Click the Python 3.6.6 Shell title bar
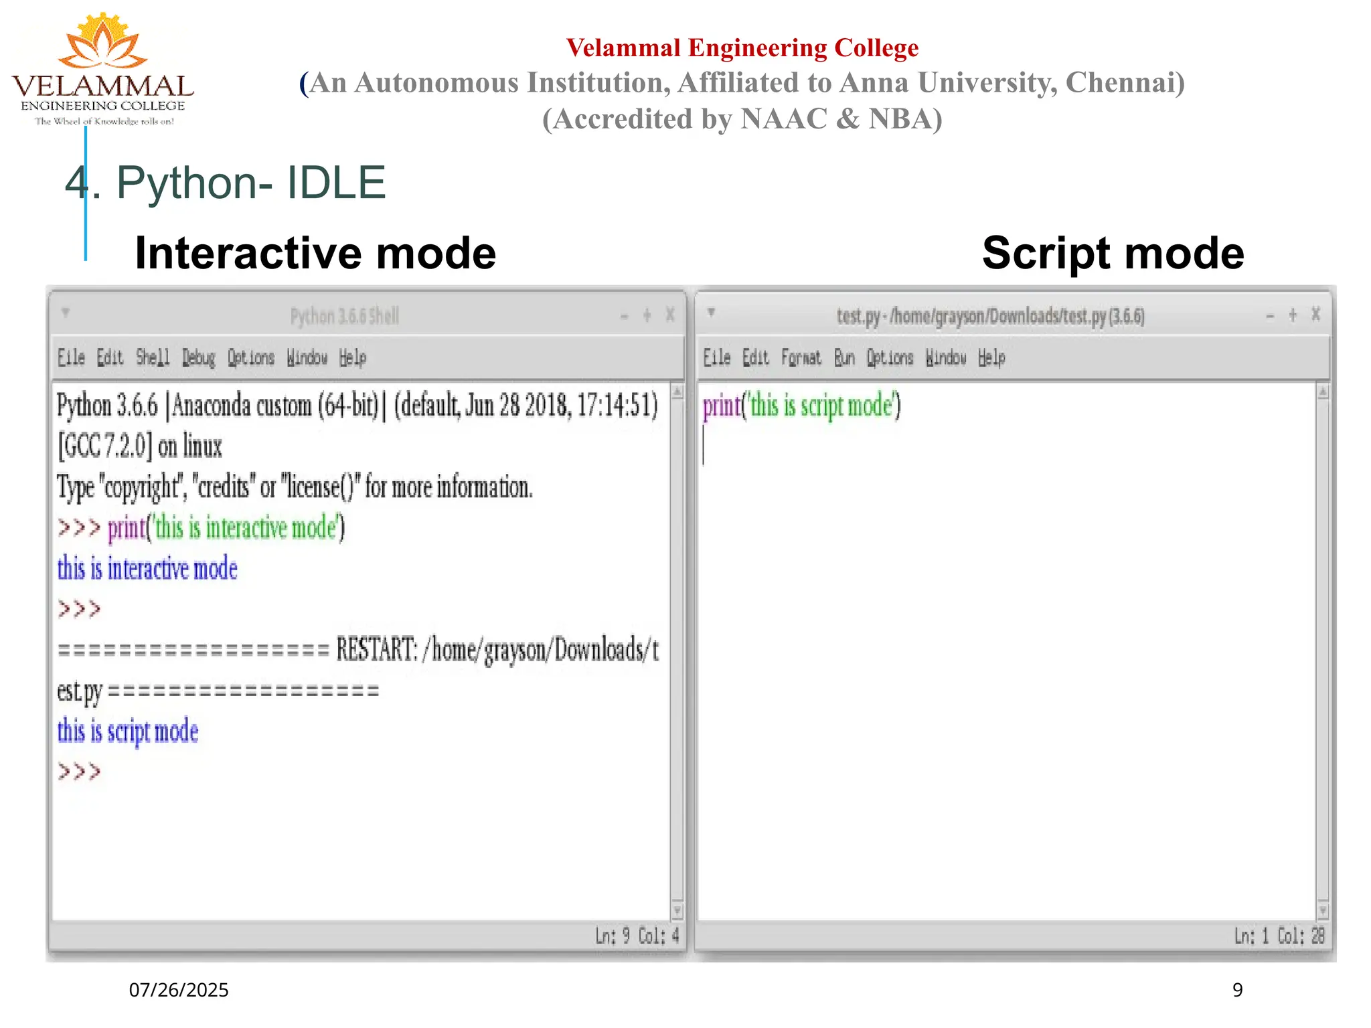Screen dimensions: 1371x1028 coord(345,316)
